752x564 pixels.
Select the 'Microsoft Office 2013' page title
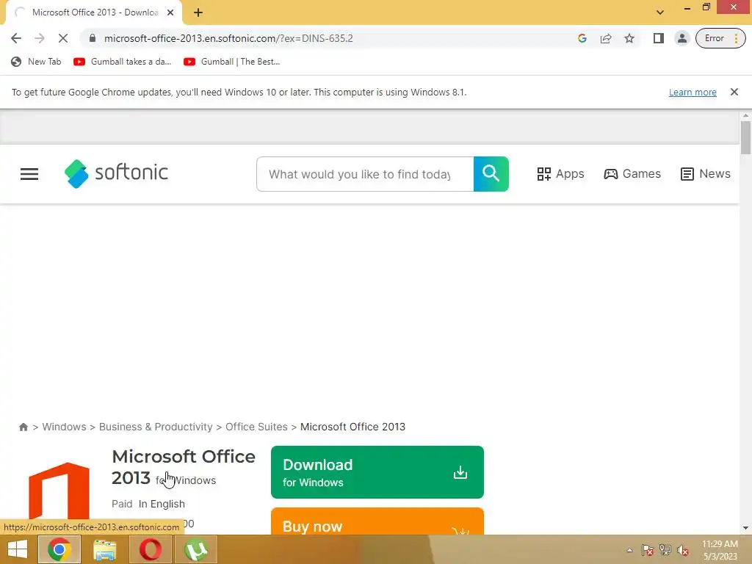coord(184,467)
